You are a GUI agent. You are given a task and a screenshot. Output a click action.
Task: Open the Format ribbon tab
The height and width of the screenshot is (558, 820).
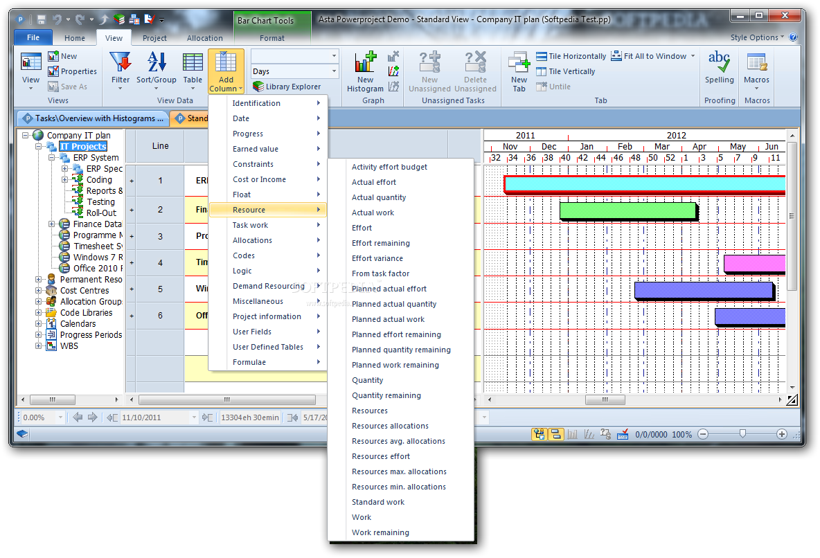tap(272, 38)
